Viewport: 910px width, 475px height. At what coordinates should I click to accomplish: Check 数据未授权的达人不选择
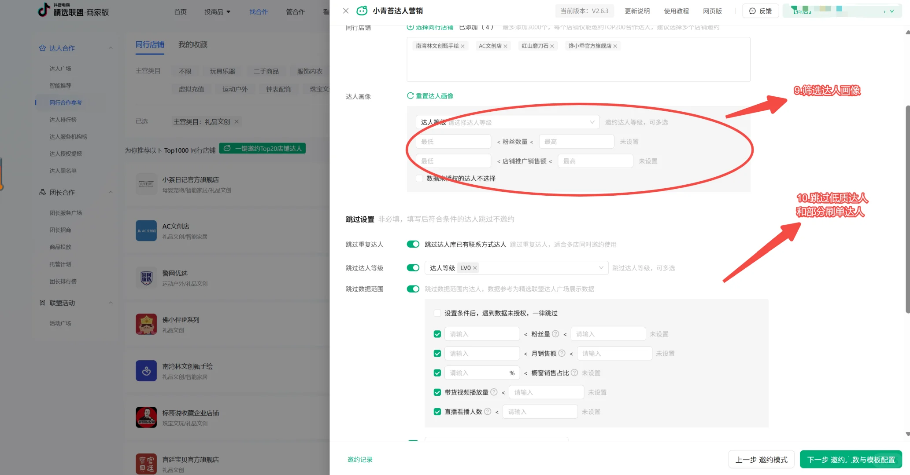(419, 178)
